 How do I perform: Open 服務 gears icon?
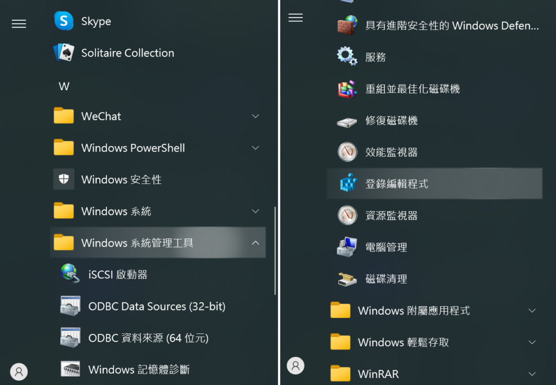click(347, 56)
